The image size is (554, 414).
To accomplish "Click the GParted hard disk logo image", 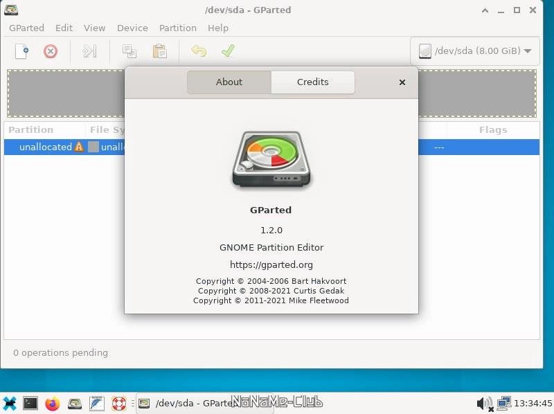I will coord(271,159).
